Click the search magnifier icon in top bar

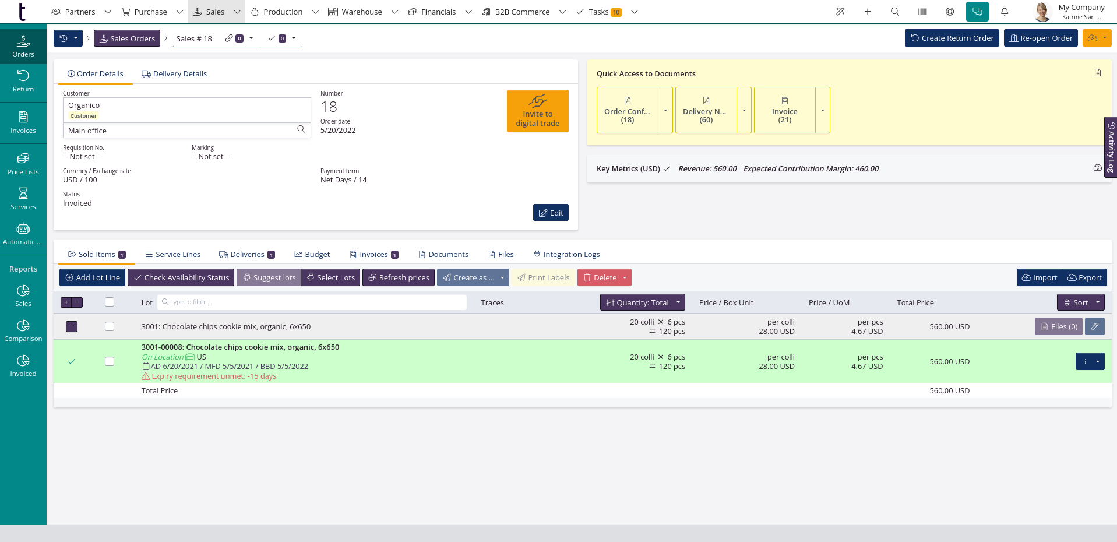pyautogui.click(x=894, y=12)
